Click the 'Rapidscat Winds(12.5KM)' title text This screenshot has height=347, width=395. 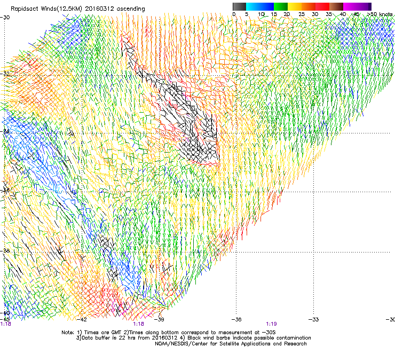click(47, 9)
